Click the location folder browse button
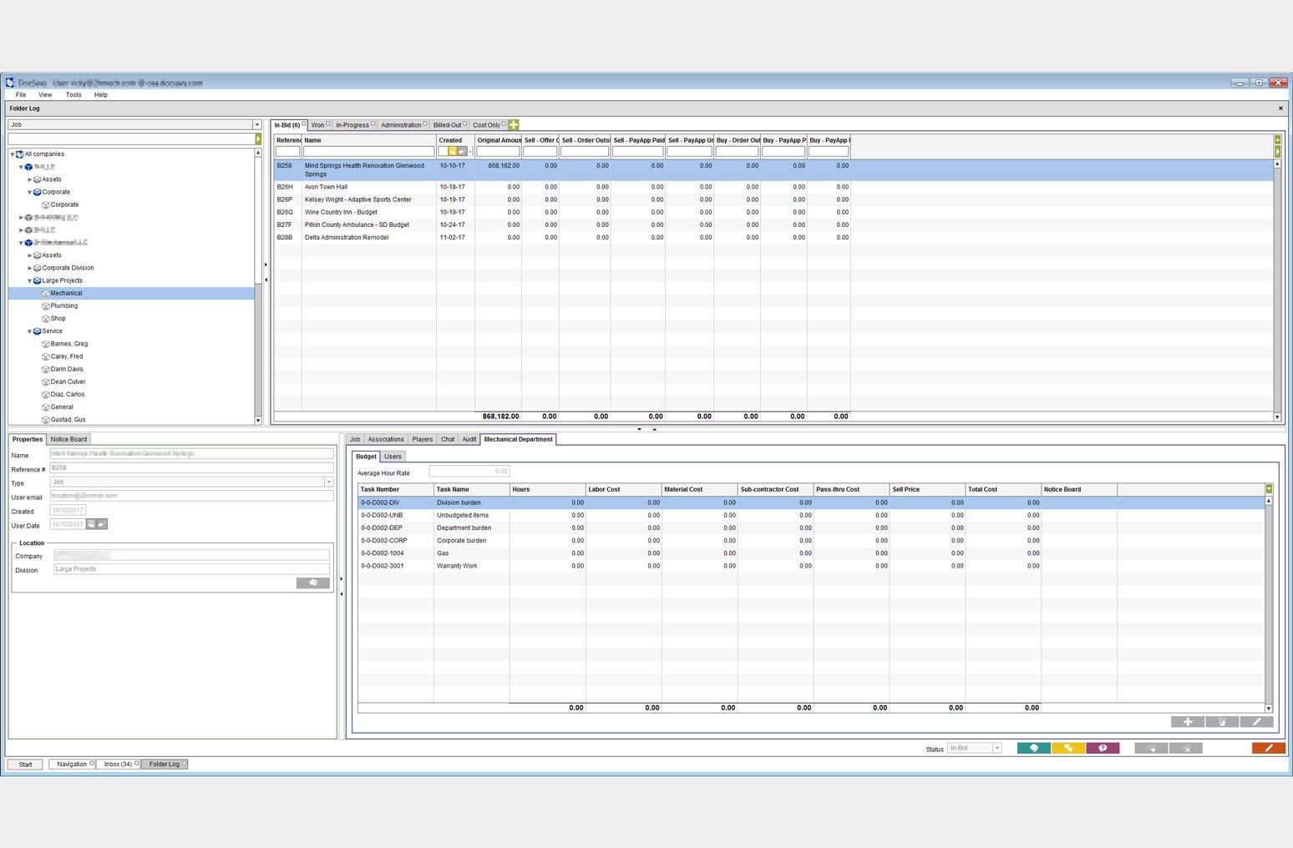Viewport: 1293px width, 848px height. (x=312, y=583)
